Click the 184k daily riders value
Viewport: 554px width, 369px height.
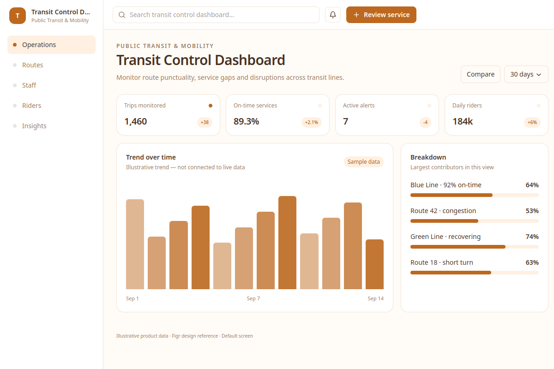click(463, 122)
